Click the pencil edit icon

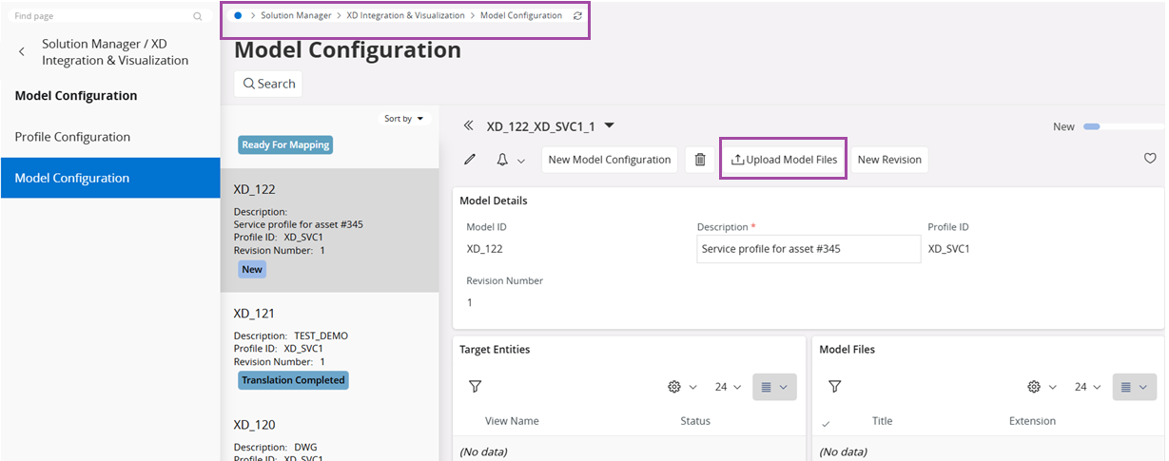pyautogui.click(x=470, y=160)
